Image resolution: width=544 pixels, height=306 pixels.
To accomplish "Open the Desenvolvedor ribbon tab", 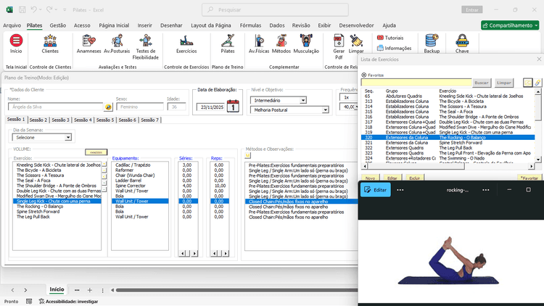I will pos(356,25).
